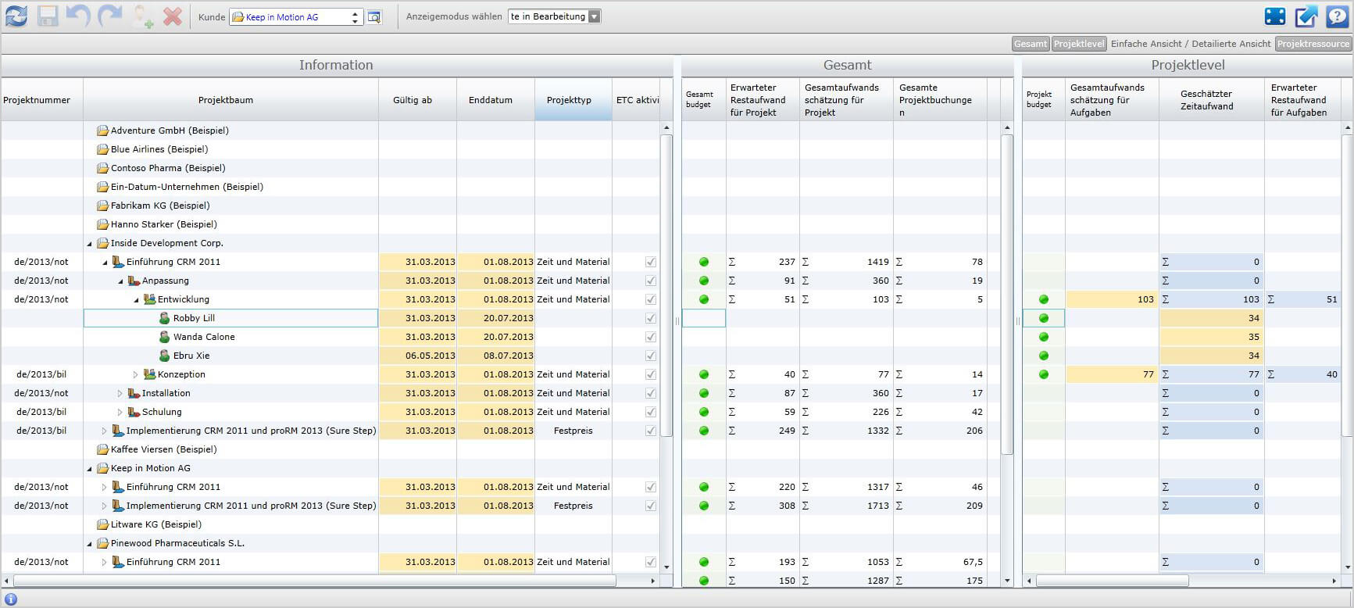Toggle ETC aktiv checkbox for Ebru Xie row

(x=651, y=356)
